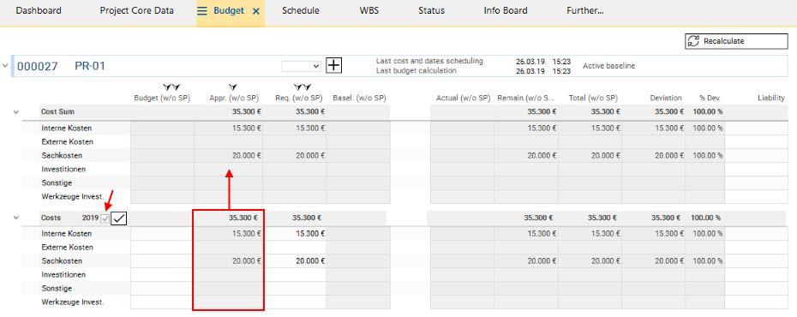Select Werkzeuge Invest. in Costs 2019 section

(x=73, y=302)
